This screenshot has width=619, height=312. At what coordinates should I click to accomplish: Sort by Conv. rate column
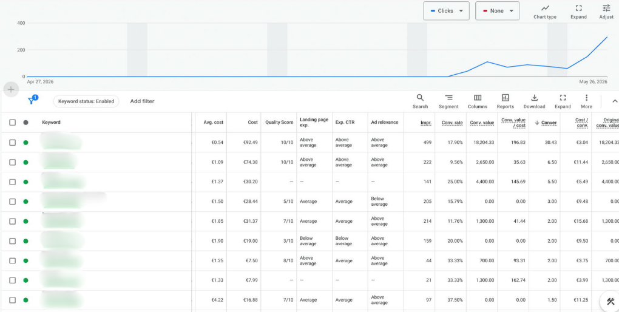(452, 123)
